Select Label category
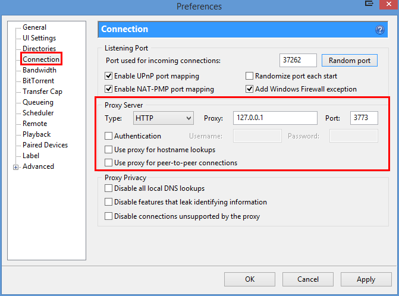 pyautogui.click(x=31, y=156)
